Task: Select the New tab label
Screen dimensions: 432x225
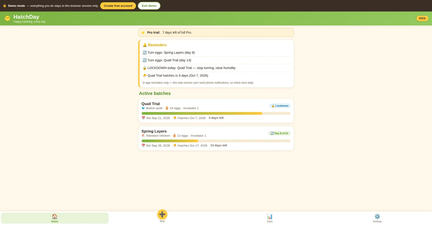Action: tap(162, 221)
